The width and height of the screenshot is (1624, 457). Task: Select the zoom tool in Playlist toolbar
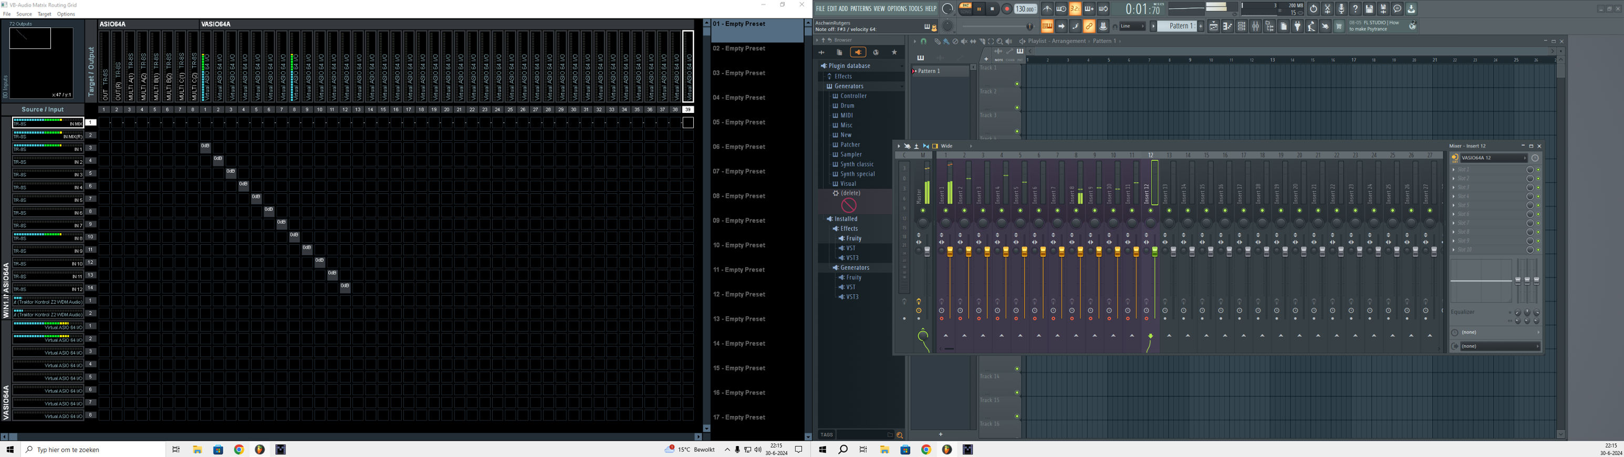[1000, 41]
